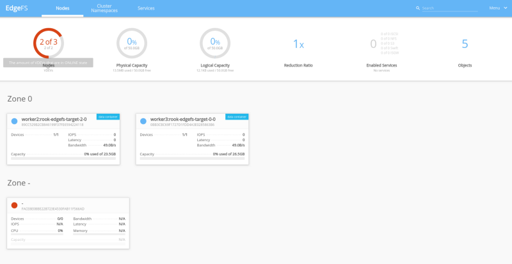Click the capacity bar on worker2 card

point(63,158)
